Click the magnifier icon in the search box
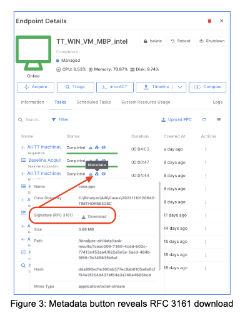Image resolution: width=245 pixels, height=313 pixels. 20,120
